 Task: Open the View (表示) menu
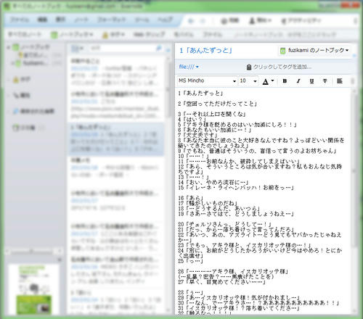60,20
